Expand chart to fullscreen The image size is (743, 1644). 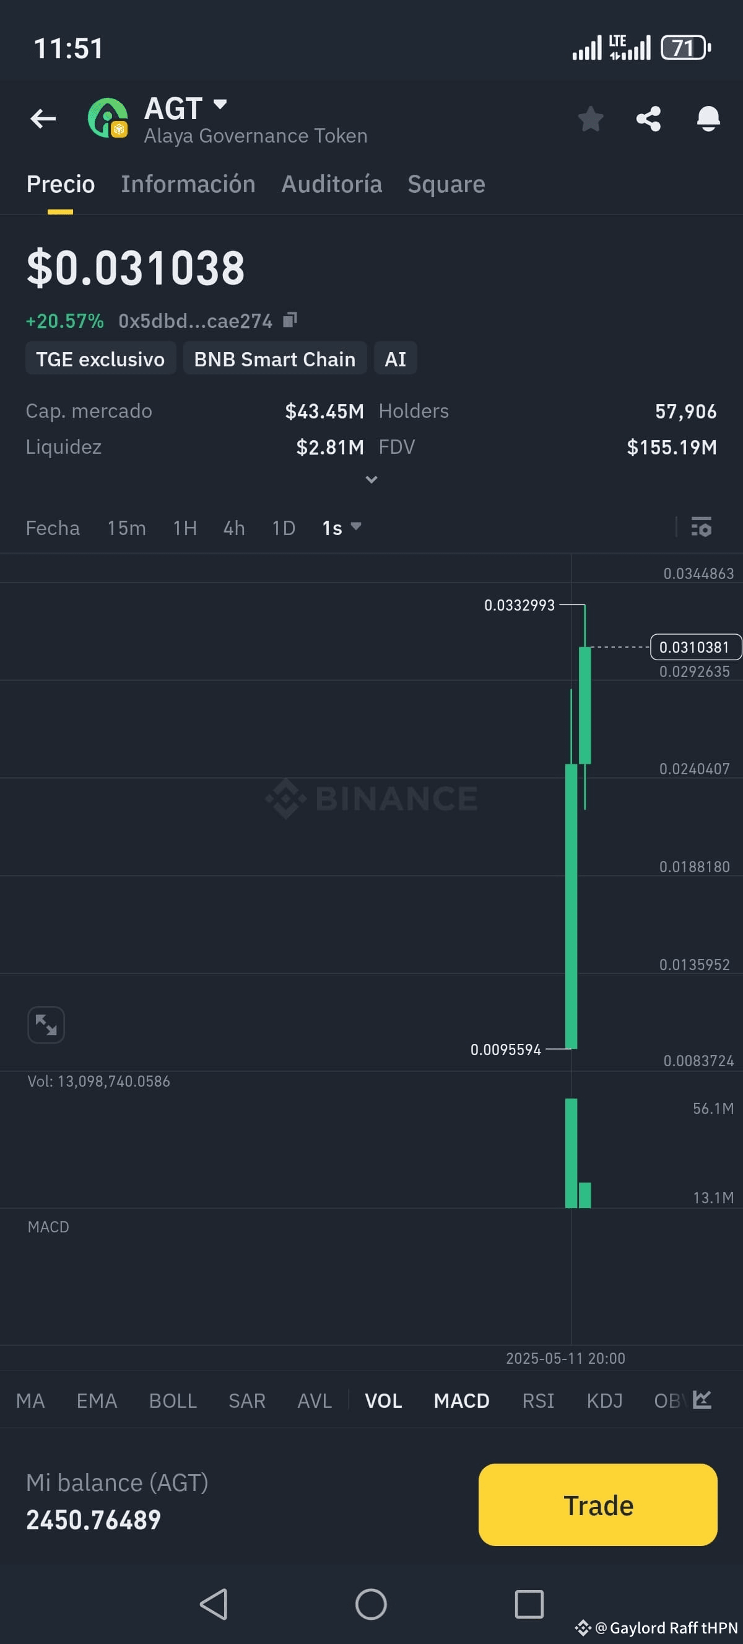pyautogui.click(x=46, y=1025)
